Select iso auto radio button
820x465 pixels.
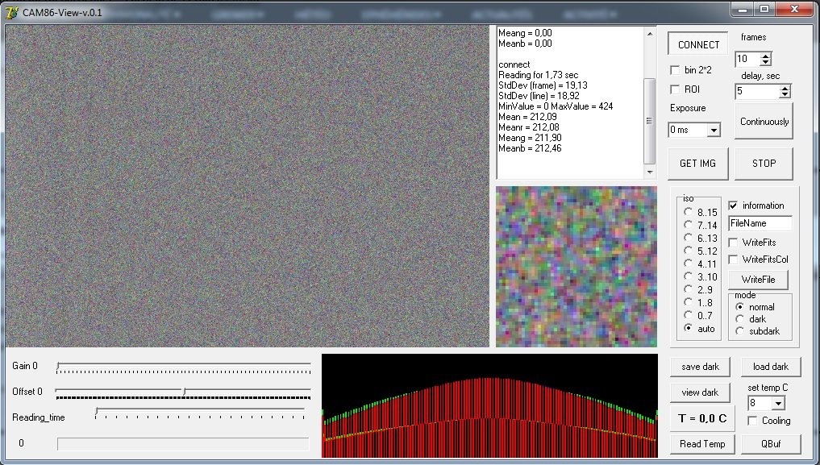pyautogui.click(x=689, y=328)
